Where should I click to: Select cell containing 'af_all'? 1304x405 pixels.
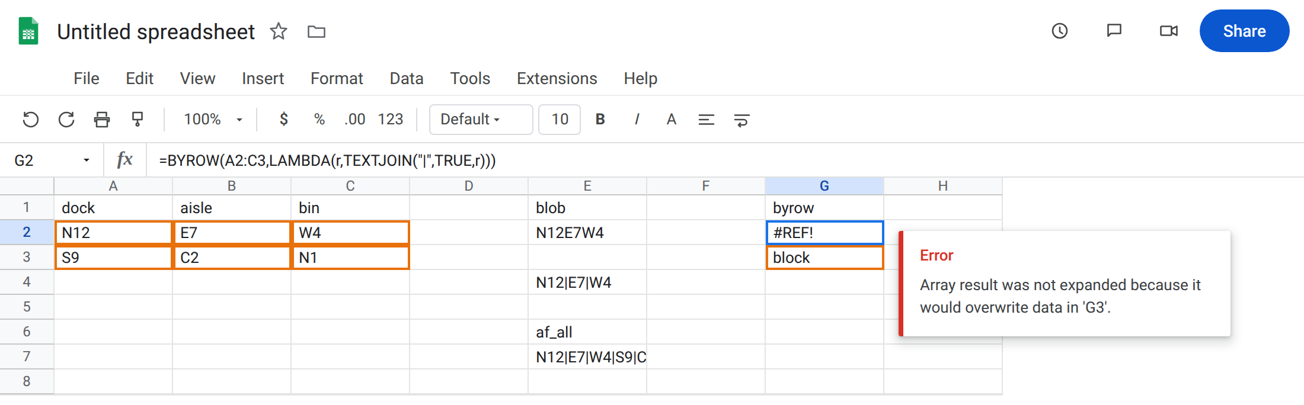pos(587,332)
